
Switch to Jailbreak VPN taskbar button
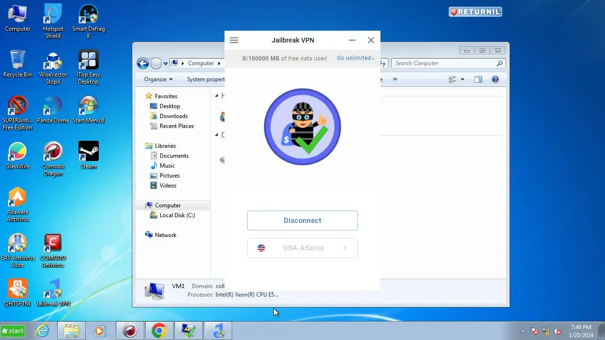coord(218,331)
